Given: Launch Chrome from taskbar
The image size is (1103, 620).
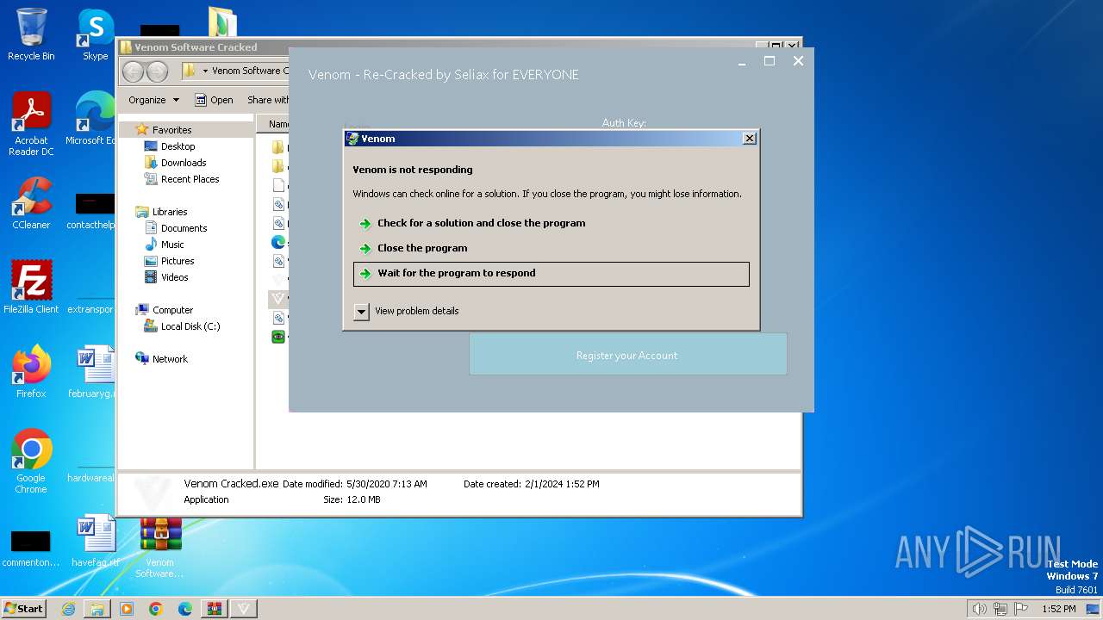Looking at the screenshot, I should pos(156,609).
